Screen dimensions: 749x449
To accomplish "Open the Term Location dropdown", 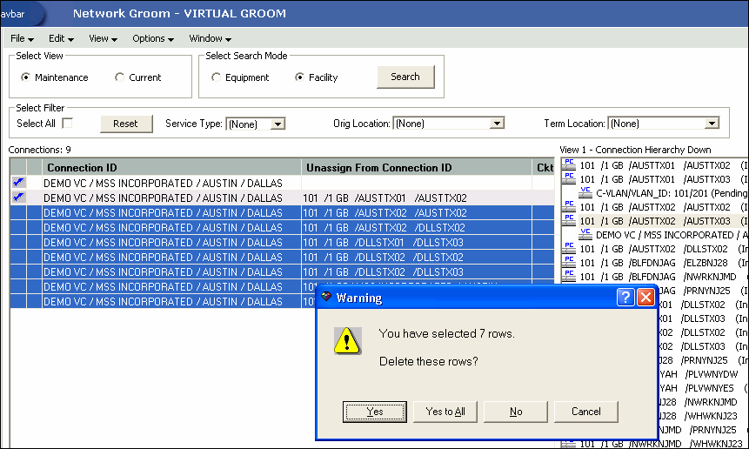I will coord(712,124).
